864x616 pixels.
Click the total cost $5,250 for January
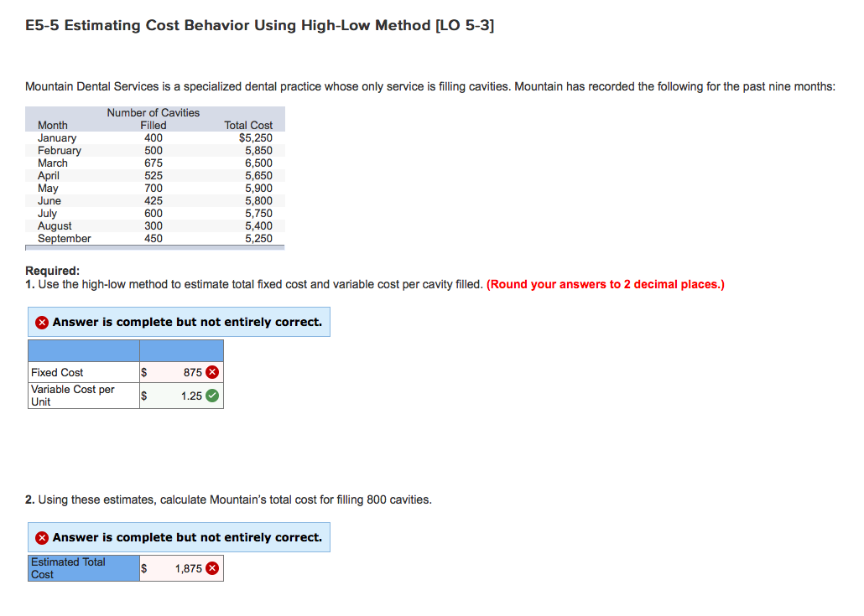point(255,138)
